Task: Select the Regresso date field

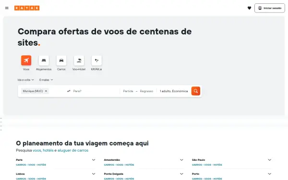Action: pos(146,91)
